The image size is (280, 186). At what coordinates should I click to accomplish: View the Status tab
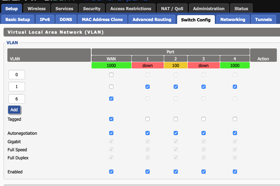[x=241, y=8]
